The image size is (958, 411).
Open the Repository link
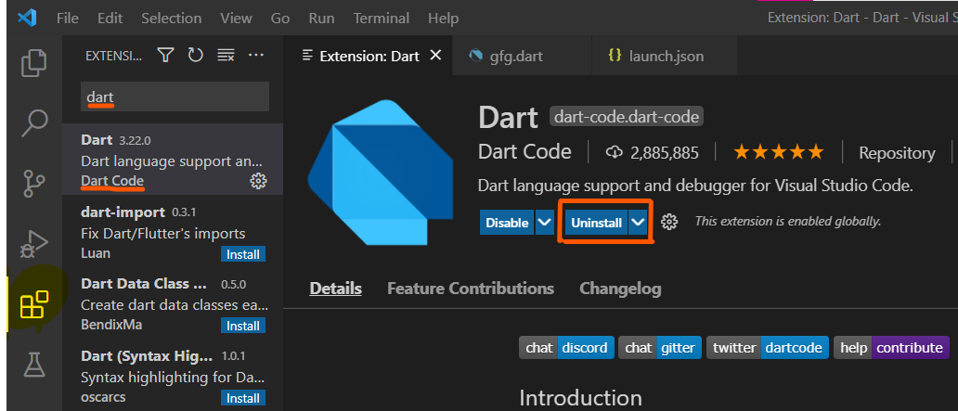[897, 153]
